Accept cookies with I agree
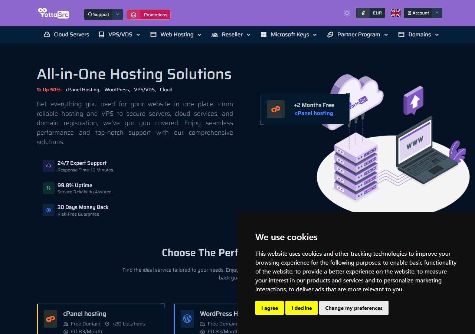475x334 pixels. [269, 308]
